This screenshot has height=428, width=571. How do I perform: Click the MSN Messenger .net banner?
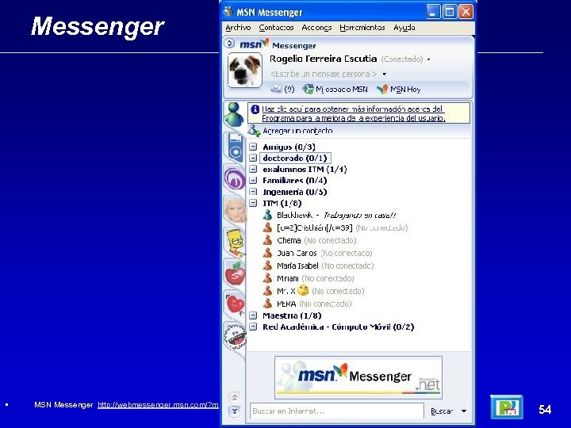coord(358,377)
